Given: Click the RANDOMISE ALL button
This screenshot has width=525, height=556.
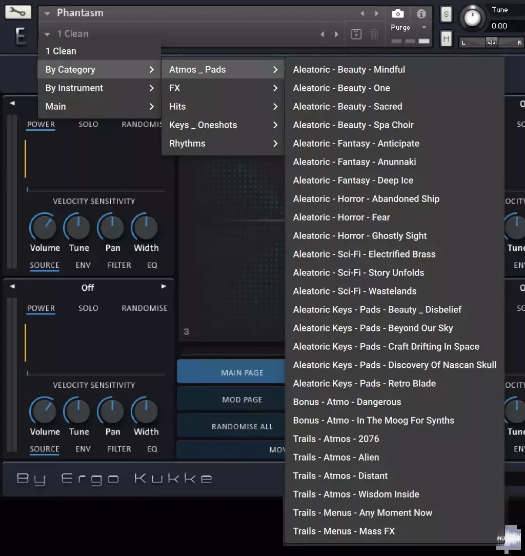Looking at the screenshot, I should 243,426.
